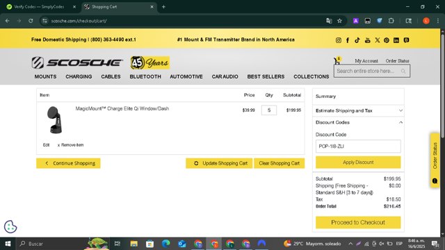
Task: Open MagicMount Charge Elite product link
Action: tap(122, 108)
